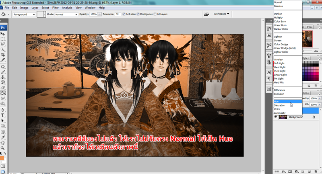The width and height of the screenshot is (322, 174).
Task: Open the layer Opacity 100% arrow
Action: (x=319, y=98)
